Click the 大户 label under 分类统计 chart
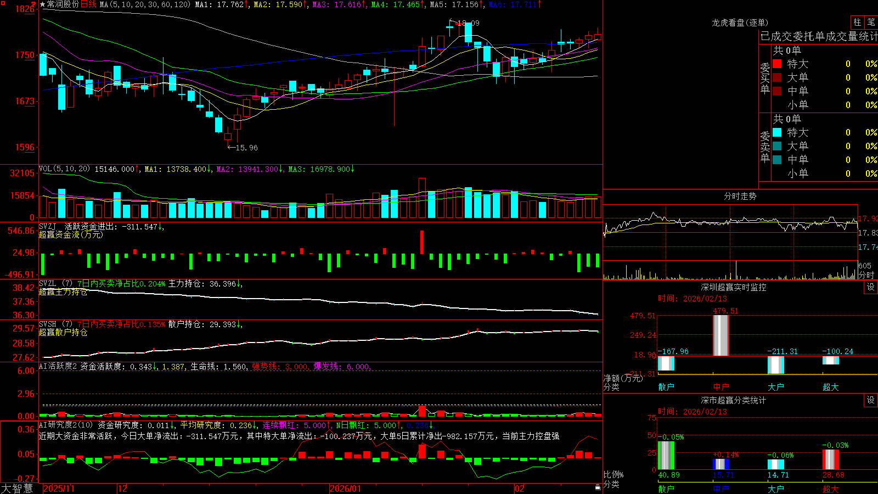 [776, 489]
